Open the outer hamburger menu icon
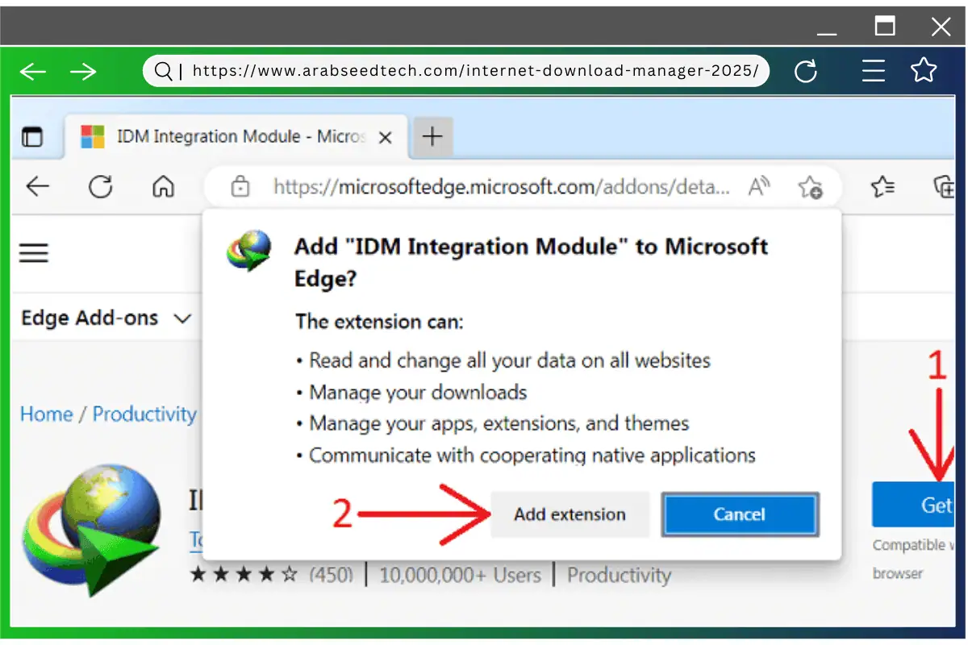The image size is (968, 645). [874, 72]
